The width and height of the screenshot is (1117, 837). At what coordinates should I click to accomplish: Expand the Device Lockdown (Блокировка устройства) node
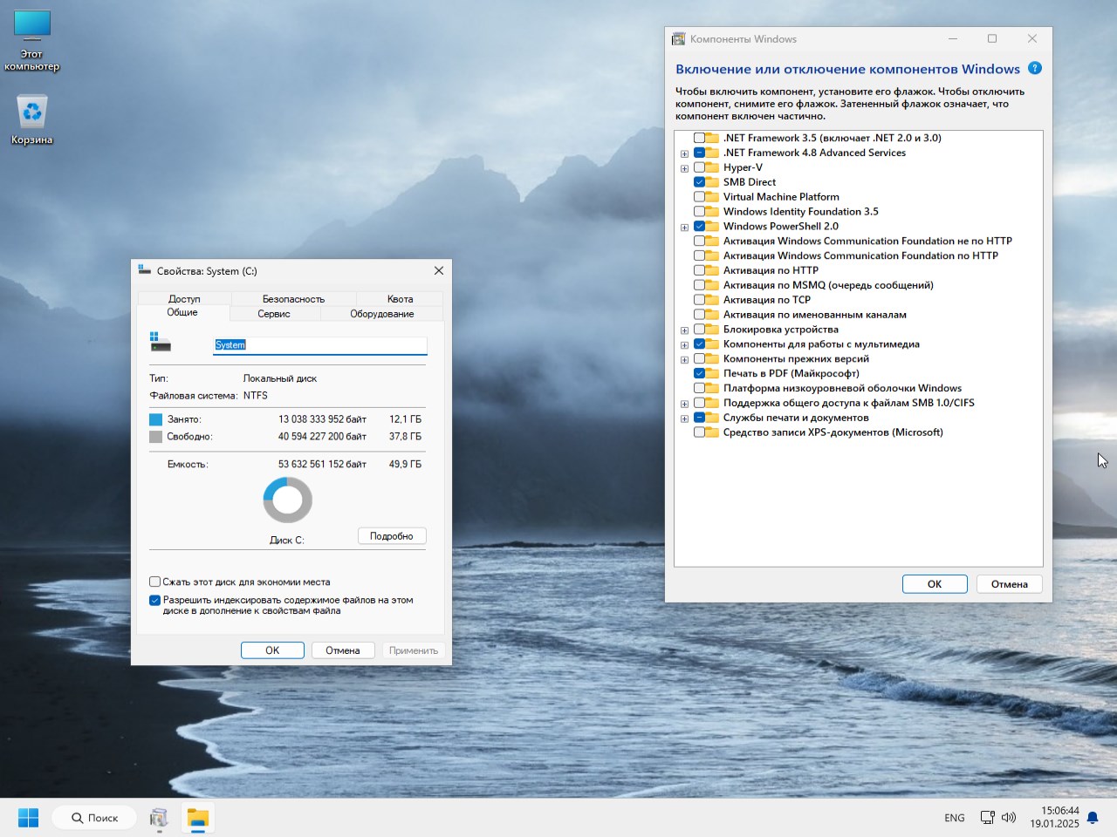click(684, 330)
